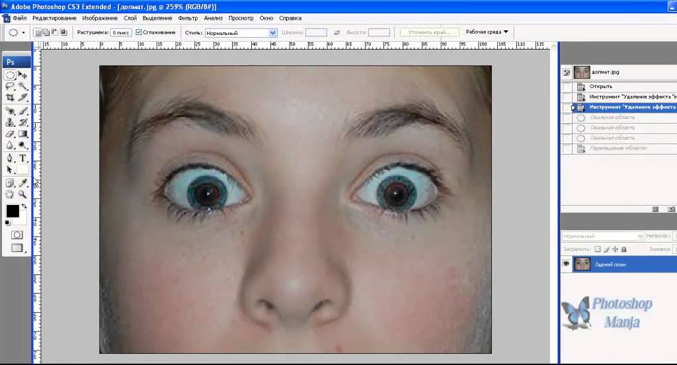Select the Lasso tool

11,87
